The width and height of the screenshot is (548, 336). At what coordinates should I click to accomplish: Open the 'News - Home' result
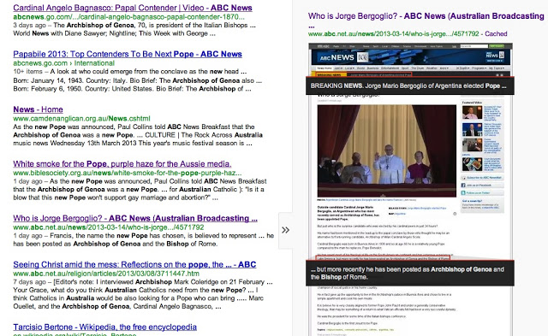(x=38, y=109)
